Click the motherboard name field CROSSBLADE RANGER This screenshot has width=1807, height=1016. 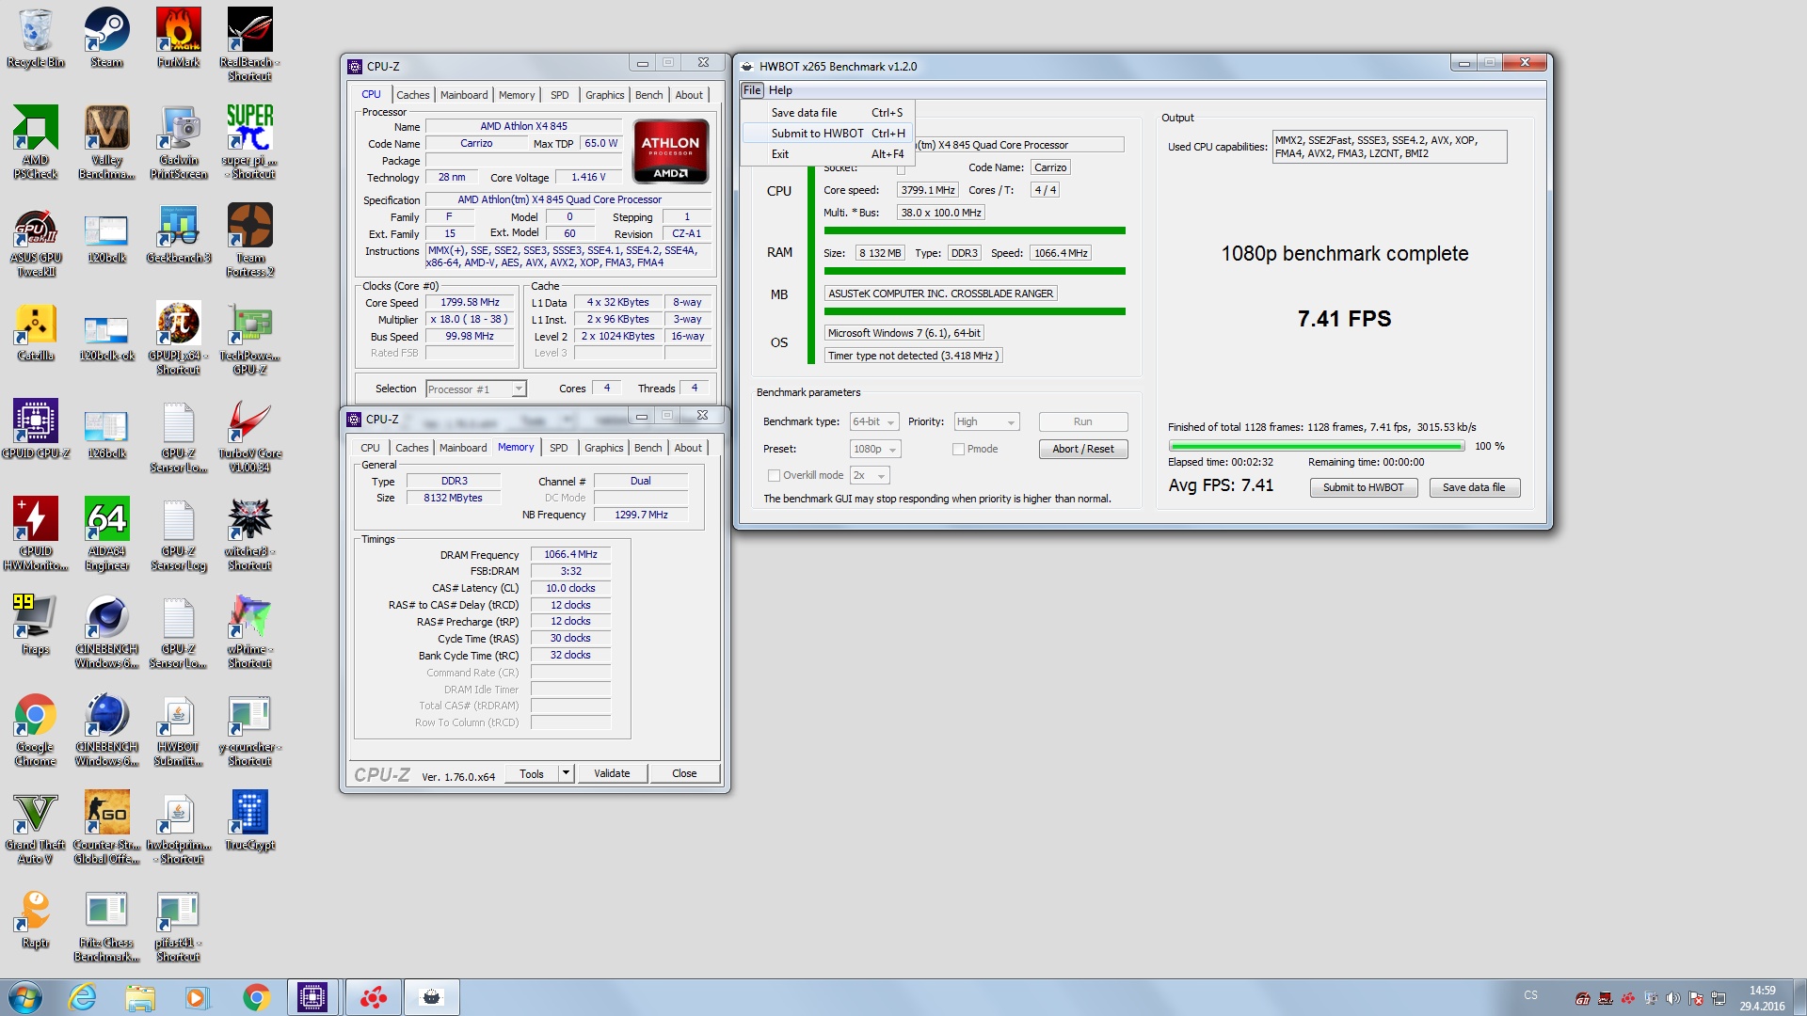(940, 294)
